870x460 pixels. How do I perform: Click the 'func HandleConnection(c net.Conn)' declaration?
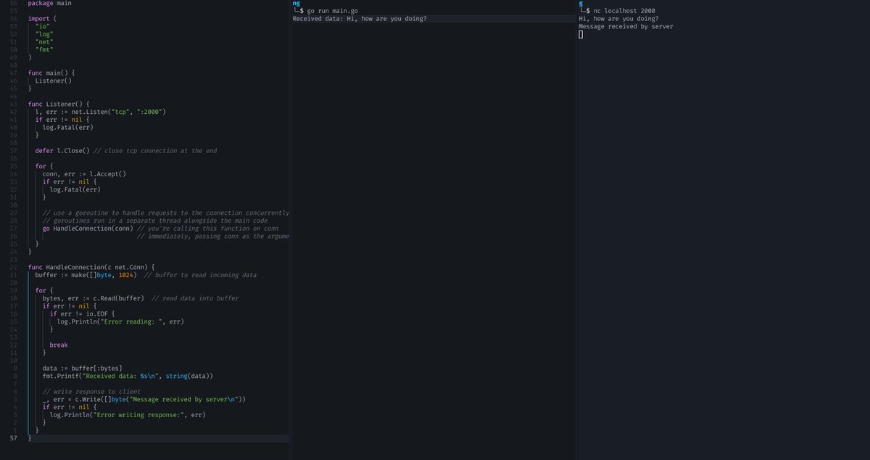91,267
